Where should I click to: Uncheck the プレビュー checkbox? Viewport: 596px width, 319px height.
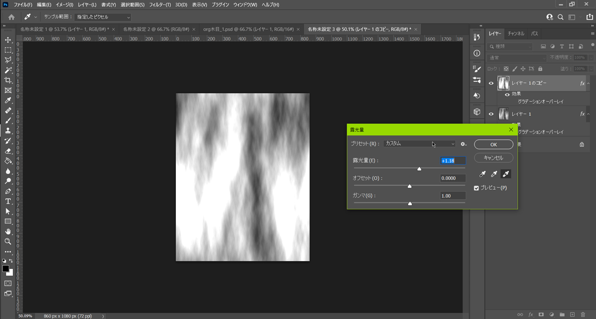click(x=476, y=188)
